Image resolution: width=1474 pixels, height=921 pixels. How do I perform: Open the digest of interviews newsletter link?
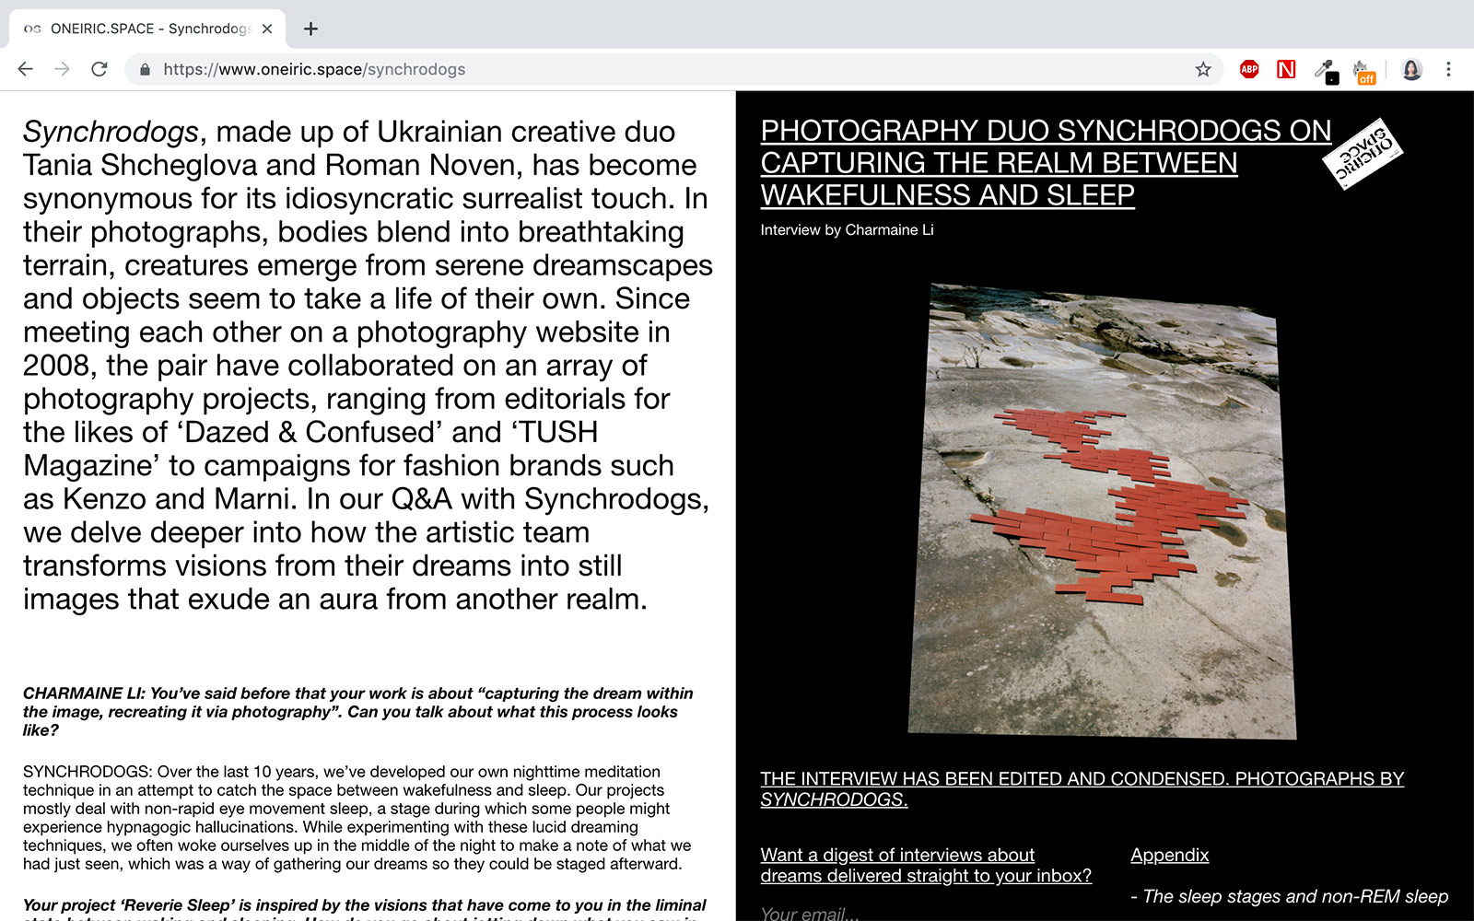926,865
